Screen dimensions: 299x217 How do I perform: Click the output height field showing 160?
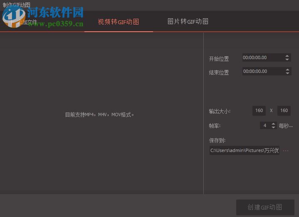[284, 111]
